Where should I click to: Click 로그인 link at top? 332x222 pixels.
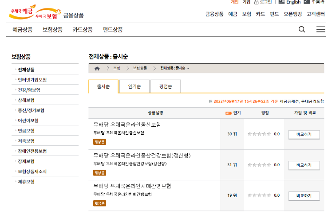[x=266, y=2]
